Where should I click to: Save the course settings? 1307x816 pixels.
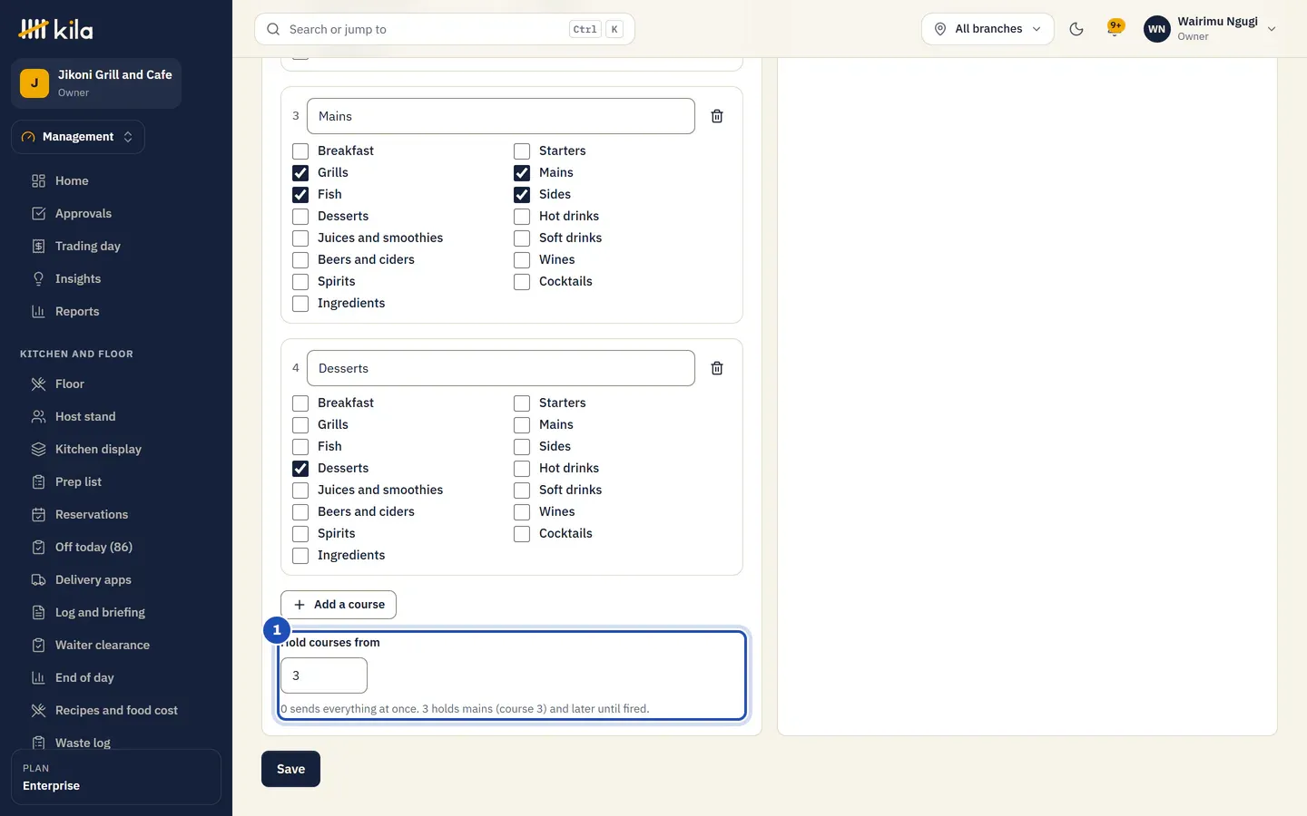point(290,769)
